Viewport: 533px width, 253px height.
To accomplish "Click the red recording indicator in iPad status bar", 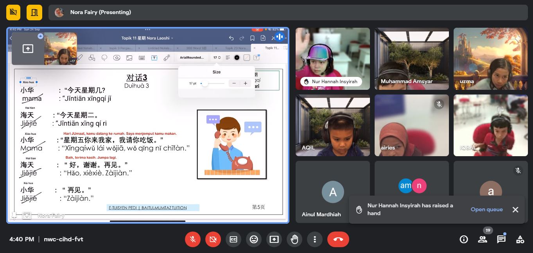I will coord(257,29).
